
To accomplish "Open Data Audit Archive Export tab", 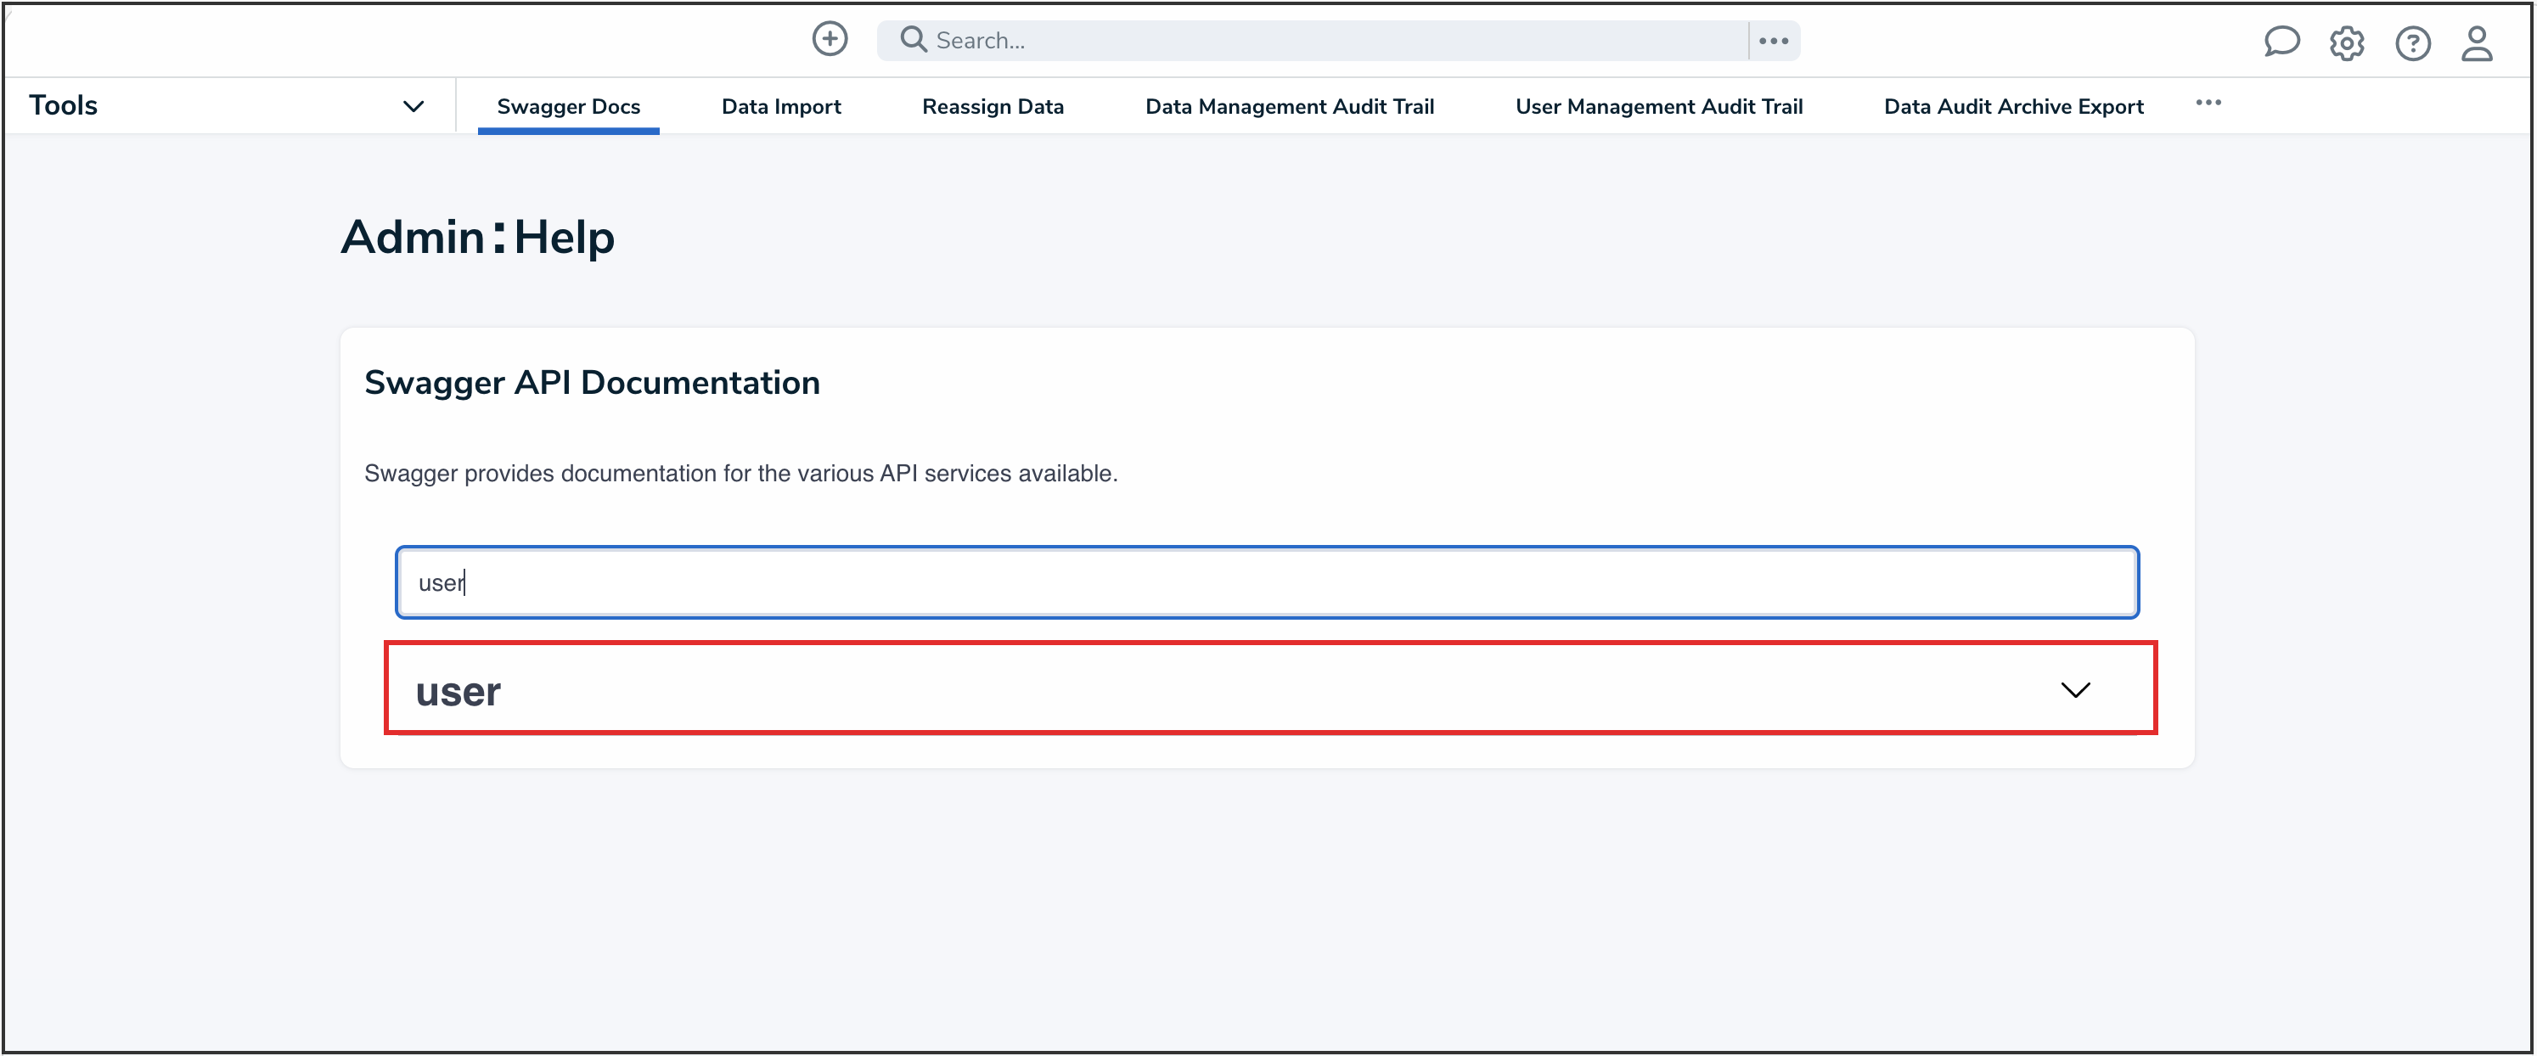I will point(2013,106).
